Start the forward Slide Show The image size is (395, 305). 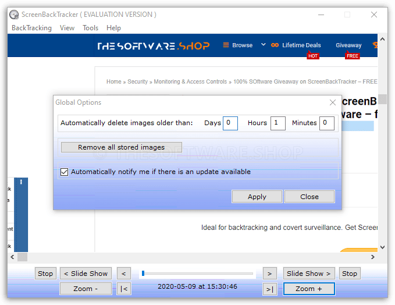pos(308,274)
